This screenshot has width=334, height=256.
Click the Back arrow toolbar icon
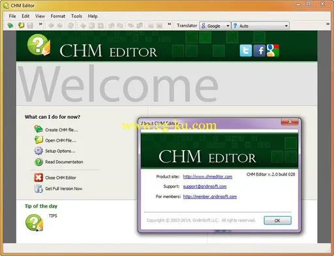[51, 25]
